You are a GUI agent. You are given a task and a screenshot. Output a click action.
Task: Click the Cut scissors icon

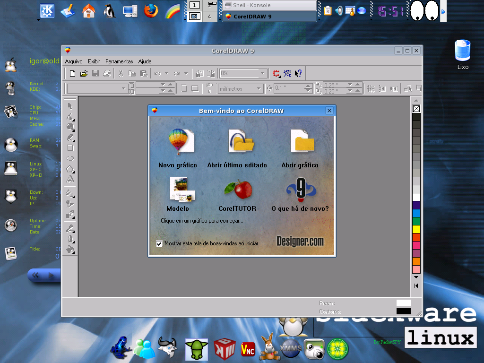(121, 73)
